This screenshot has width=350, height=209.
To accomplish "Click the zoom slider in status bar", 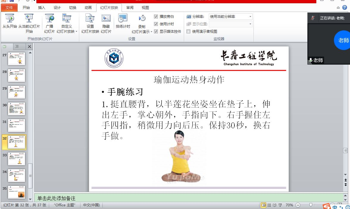I will 311,205.
